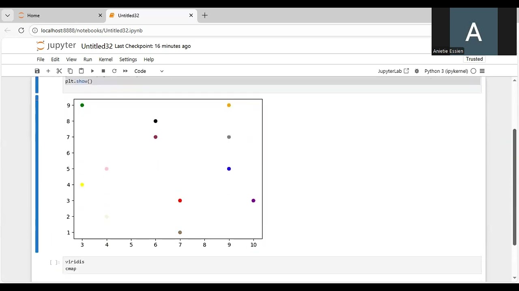The width and height of the screenshot is (519, 291).
Task: Click the Trusted notebook status
Action: click(474, 59)
